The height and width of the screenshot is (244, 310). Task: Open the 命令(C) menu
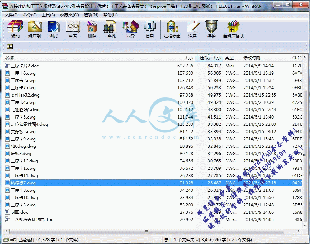pos(30,15)
